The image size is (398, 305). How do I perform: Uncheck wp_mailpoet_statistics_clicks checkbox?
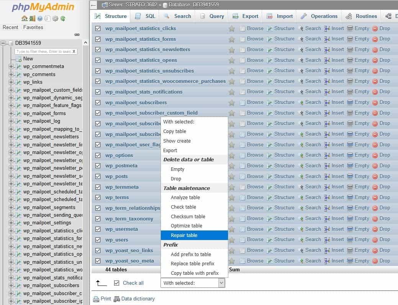coord(98,28)
